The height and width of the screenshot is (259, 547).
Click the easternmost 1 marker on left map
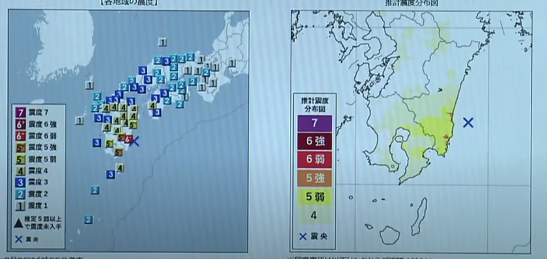[232, 63]
